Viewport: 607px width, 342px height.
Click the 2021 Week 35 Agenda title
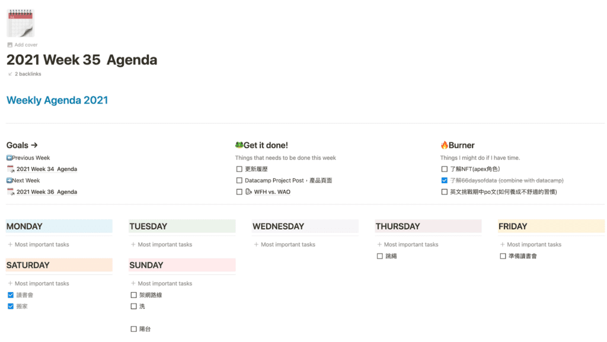pyautogui.click(x=82, y=60)
